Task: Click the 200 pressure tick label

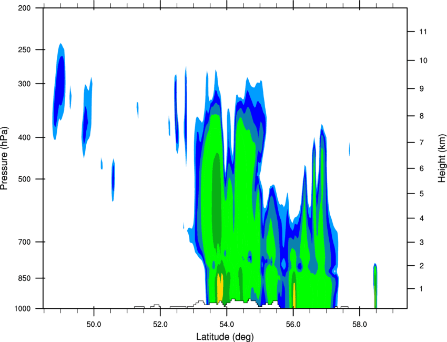Action: 24,8
